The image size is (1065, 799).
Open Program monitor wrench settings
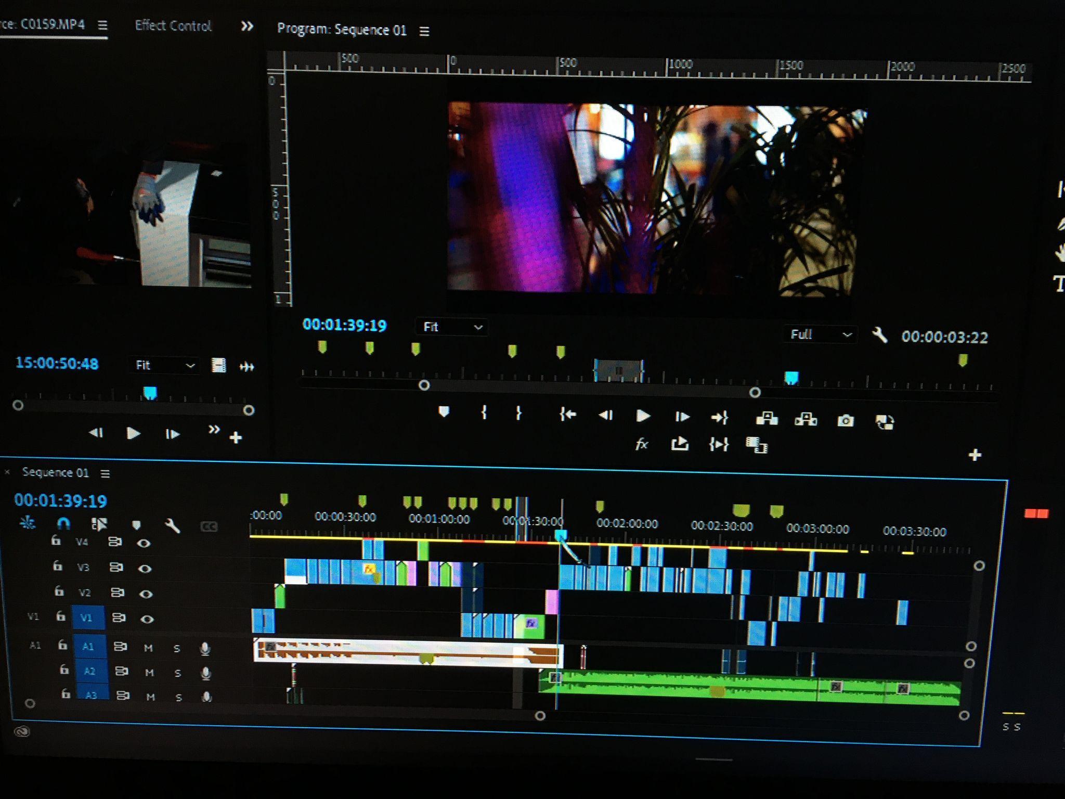(879, 335)
